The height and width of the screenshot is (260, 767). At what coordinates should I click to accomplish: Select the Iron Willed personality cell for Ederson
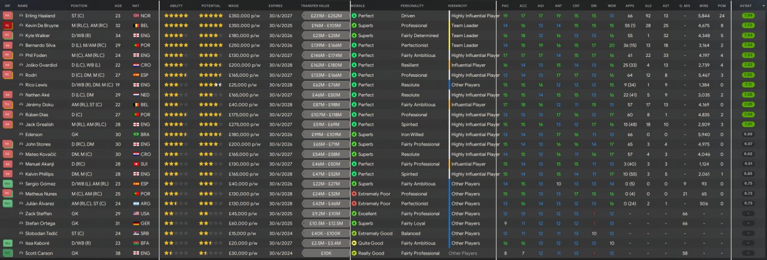(412, 134)
